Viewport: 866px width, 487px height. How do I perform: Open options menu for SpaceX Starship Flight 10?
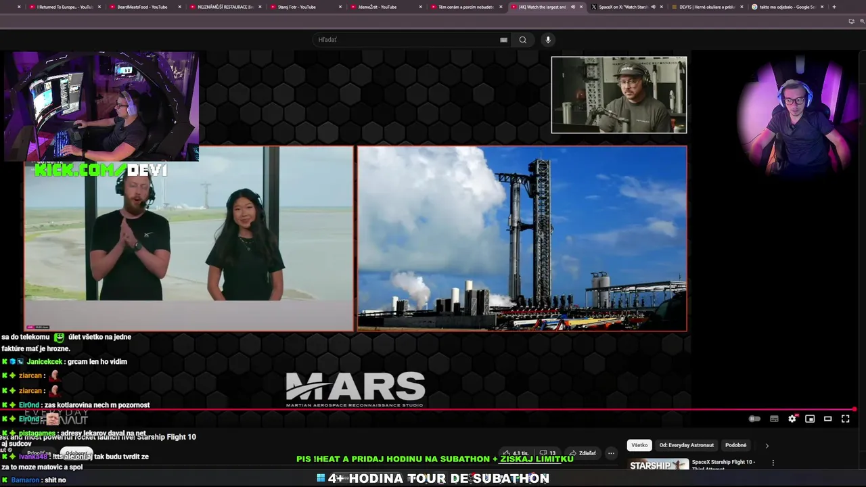point(773,463)
